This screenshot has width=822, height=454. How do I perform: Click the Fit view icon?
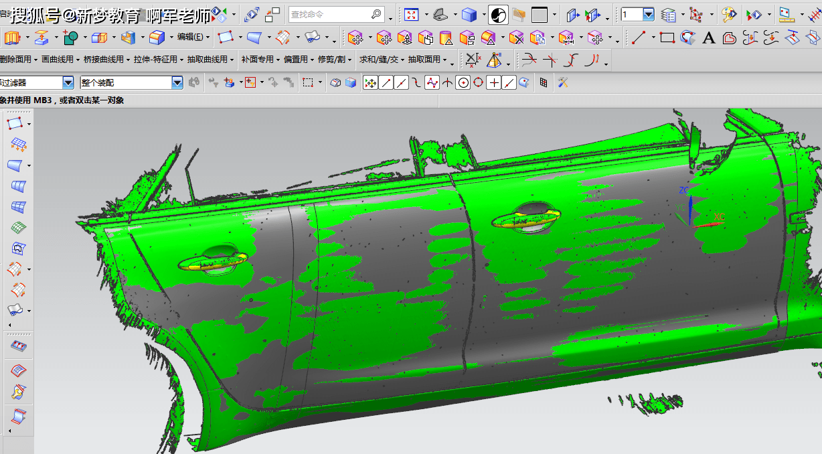(411, 14)
